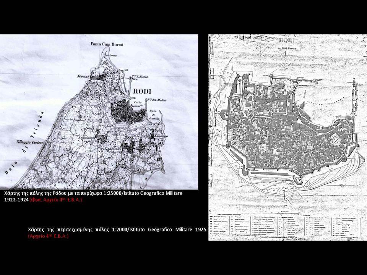Click the caption line Χάρτης της περιτειχισμένης πόλης 1:2000
367x275 pixels.
(x=117, y=230)
